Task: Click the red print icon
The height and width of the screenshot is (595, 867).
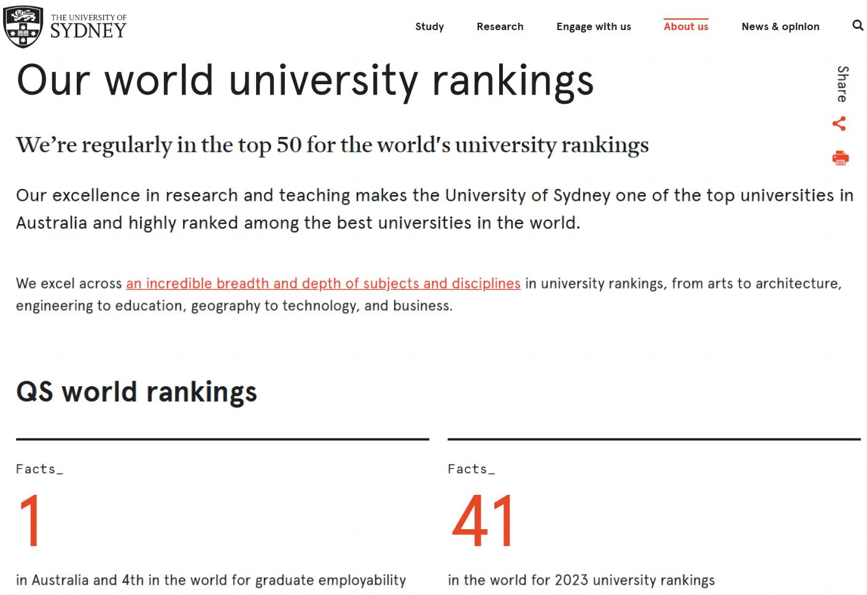Action: tap(841, 158)
